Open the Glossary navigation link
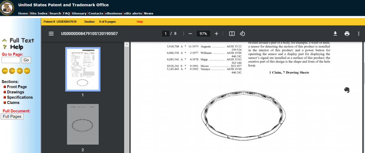The width and height of the screenshot is (365, 153). pyautogui.click(x=79, y=14)
